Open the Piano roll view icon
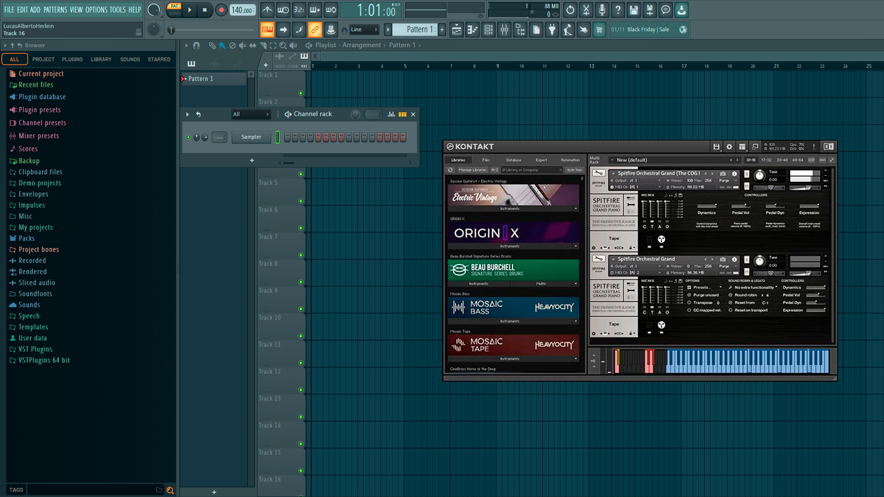The image size is (884, 497). [x=472, y=30]
